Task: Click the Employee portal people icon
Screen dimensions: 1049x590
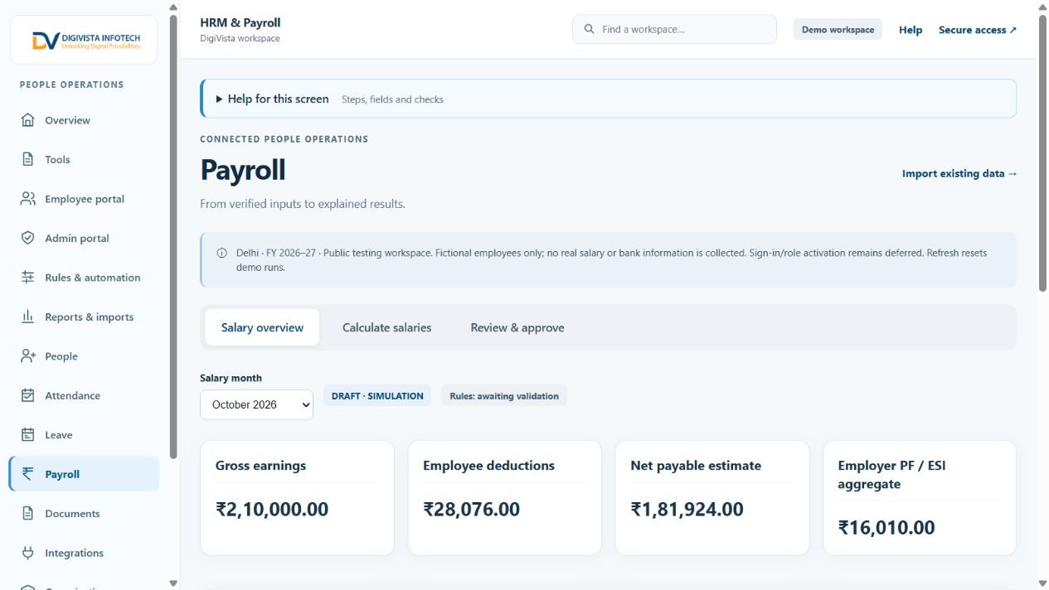Action: pos(28,199)
